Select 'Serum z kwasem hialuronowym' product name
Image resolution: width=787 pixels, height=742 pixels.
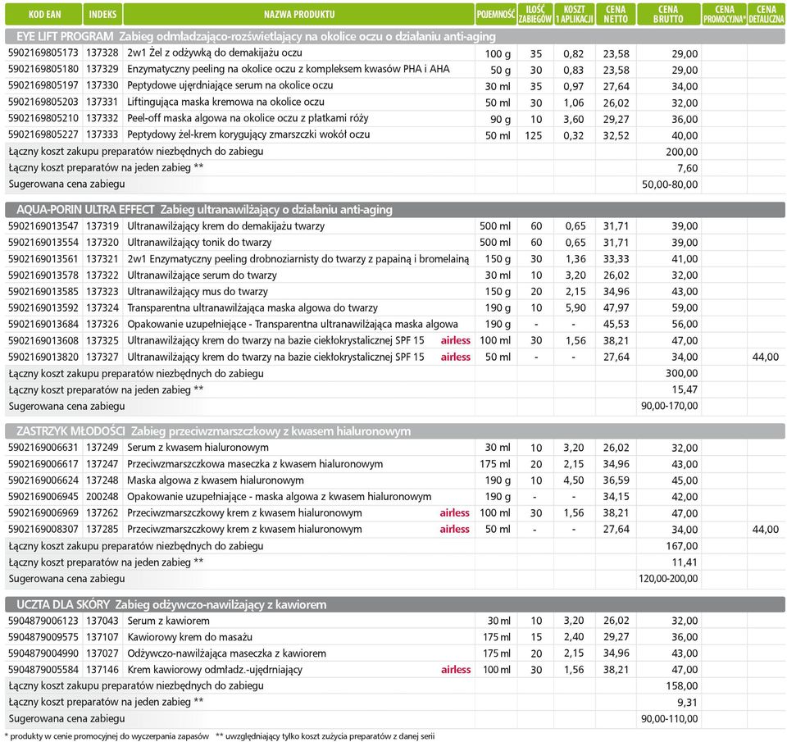[x=198, y=448]
